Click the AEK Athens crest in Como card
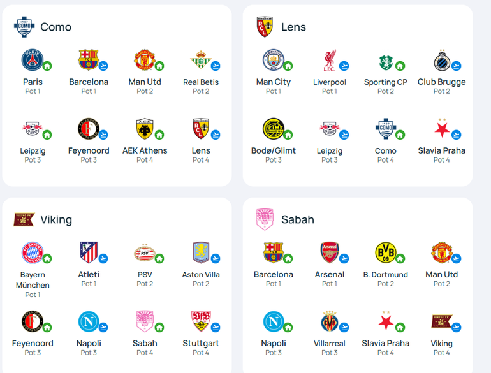This screenshot has height=373, width=491. pyautogui.click(x=145, y=129)
